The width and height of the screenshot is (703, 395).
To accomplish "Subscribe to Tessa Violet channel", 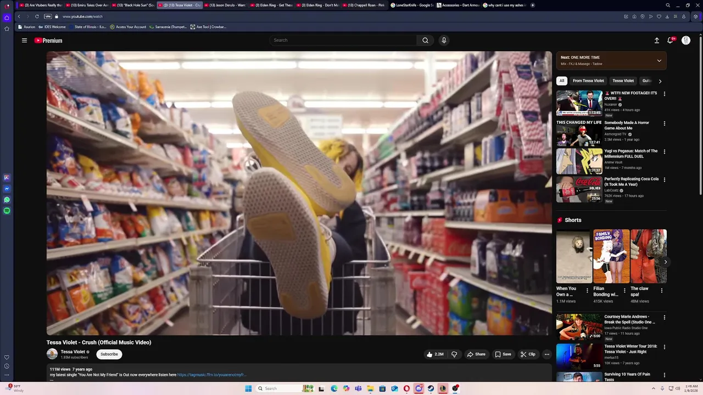I will [x=109, y=354].
